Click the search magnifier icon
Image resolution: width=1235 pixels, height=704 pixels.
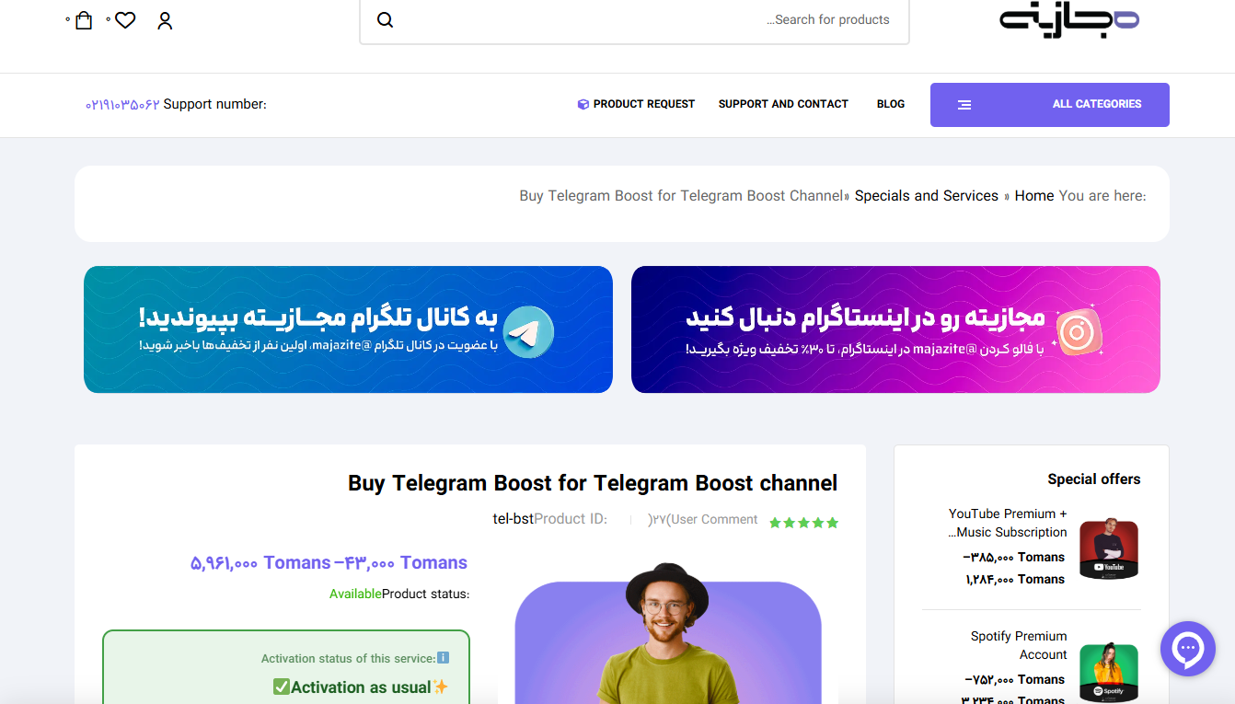(386, 20)
